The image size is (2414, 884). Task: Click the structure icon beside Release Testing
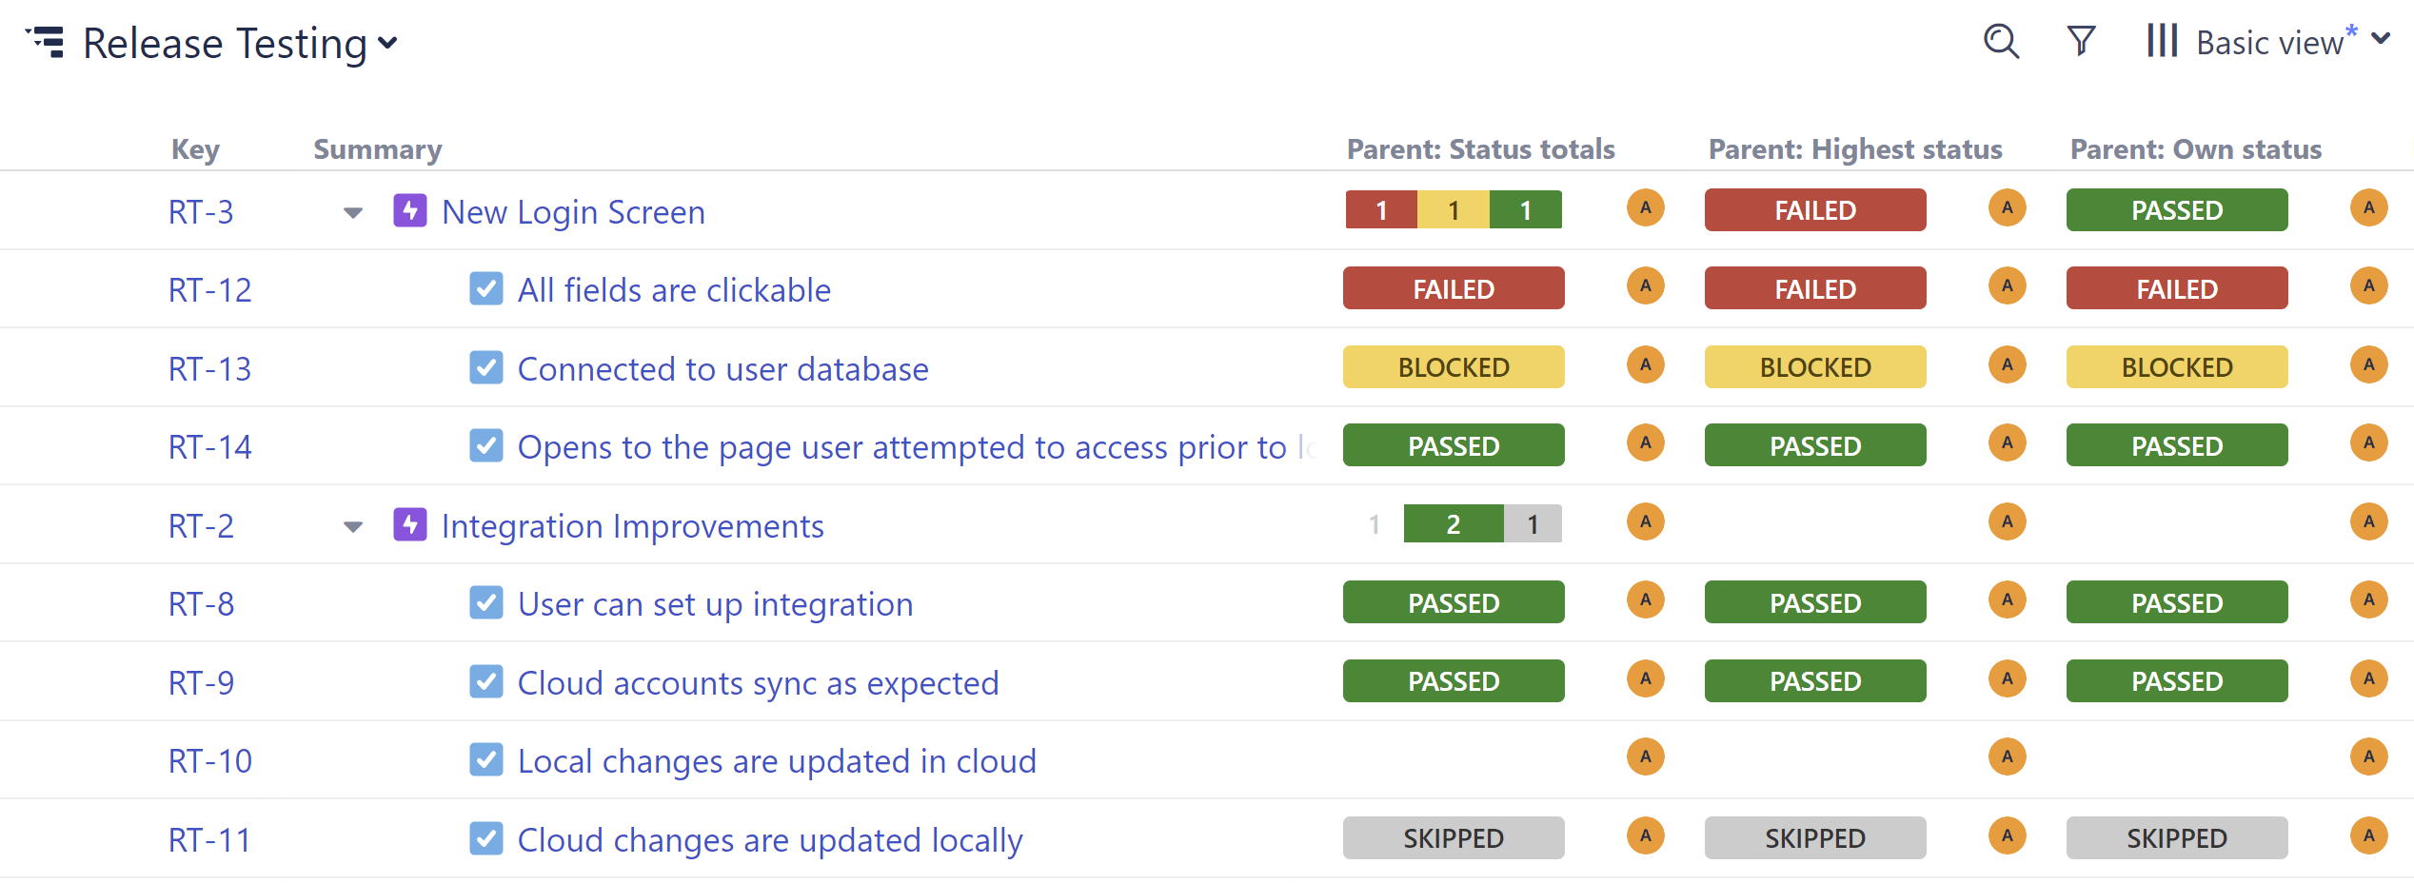click(46, 43)
